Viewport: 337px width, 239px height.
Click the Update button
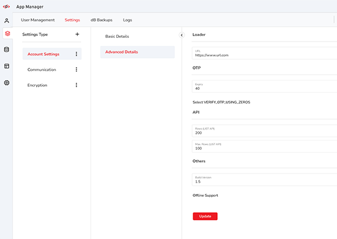pyautogui.click(x=205, y=216)
